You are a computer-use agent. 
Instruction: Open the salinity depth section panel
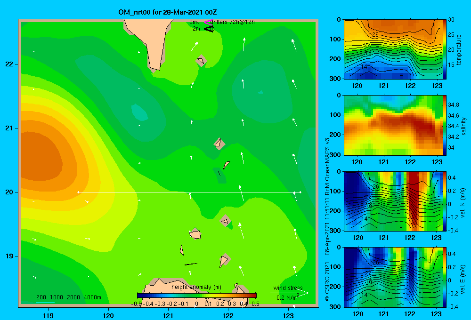[x=393, y=125]
